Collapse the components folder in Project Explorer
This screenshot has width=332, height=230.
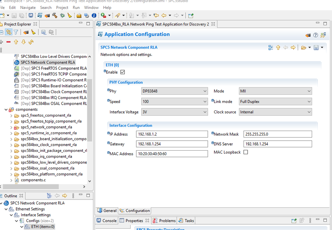[6, 109]
